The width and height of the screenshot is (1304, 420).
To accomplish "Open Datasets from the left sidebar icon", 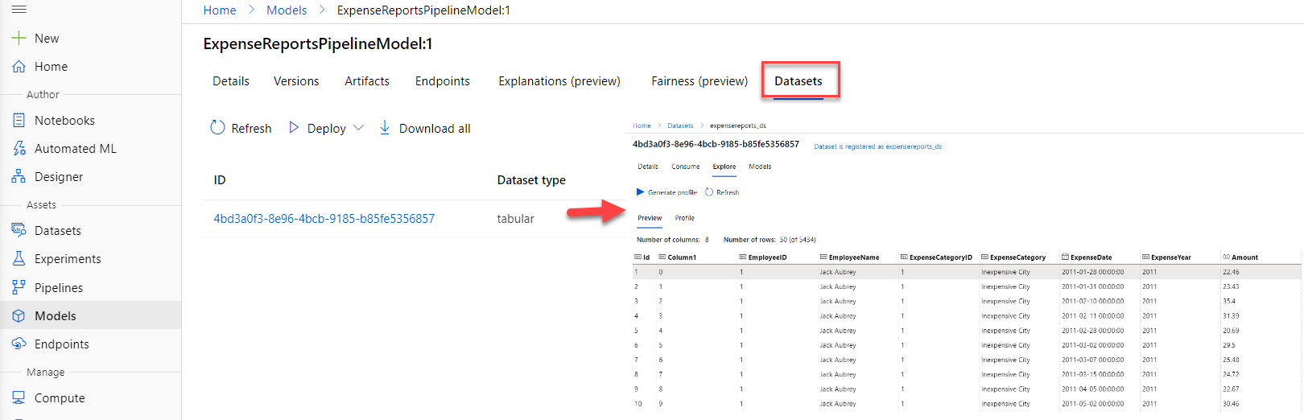I will click(x=19, y=230).
